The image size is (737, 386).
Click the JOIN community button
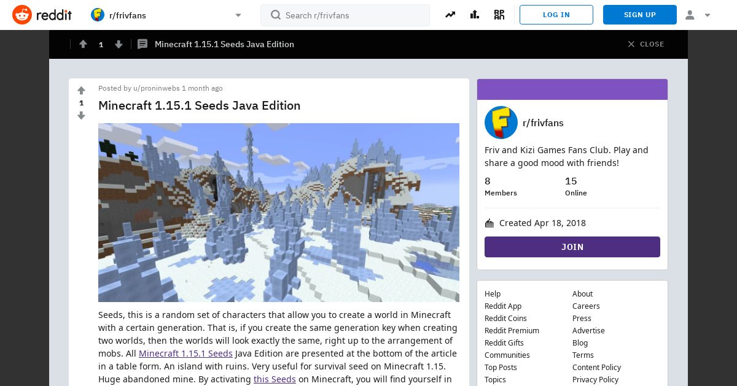pos(572,247)
